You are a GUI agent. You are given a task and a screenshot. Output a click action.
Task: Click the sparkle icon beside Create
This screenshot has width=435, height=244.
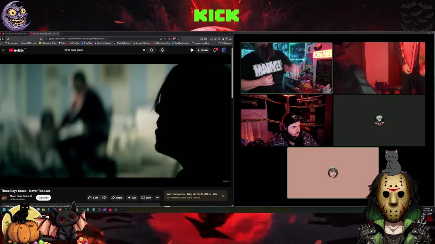tap(192, 50)
